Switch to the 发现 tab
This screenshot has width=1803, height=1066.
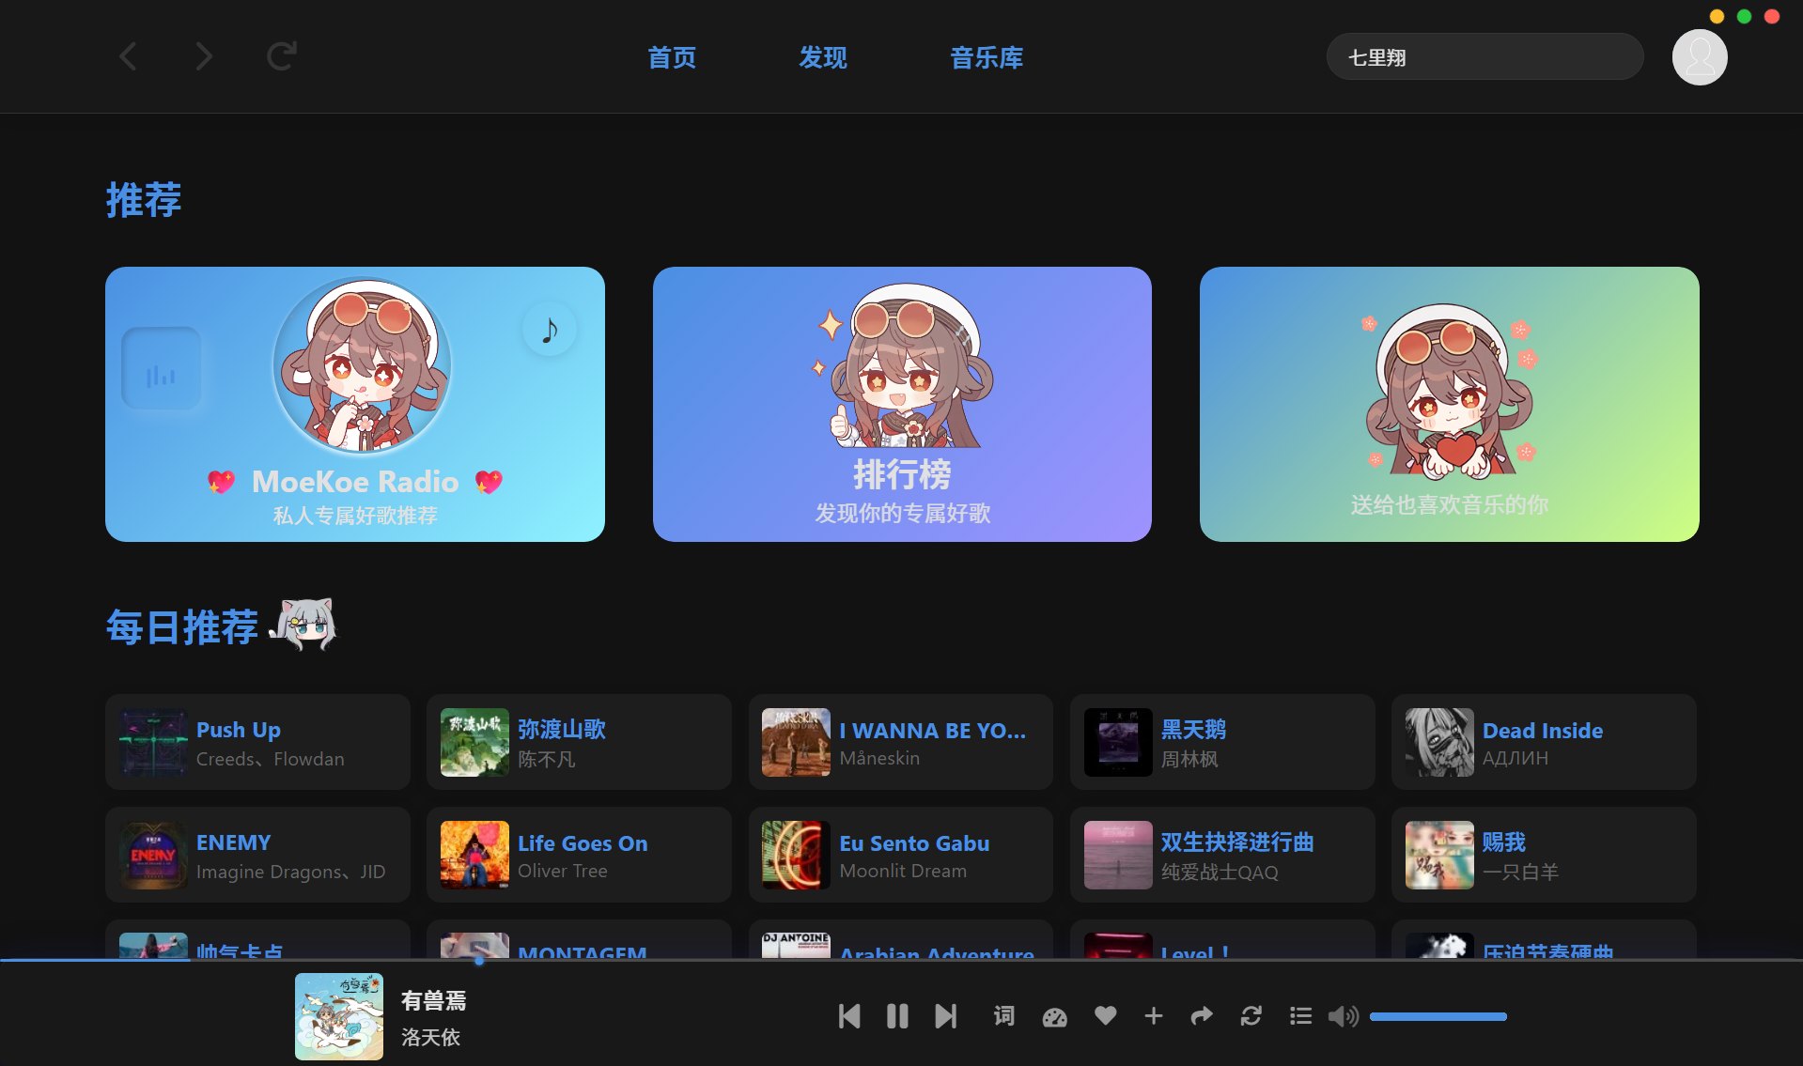pyautogui.click(x=822, y=57)
